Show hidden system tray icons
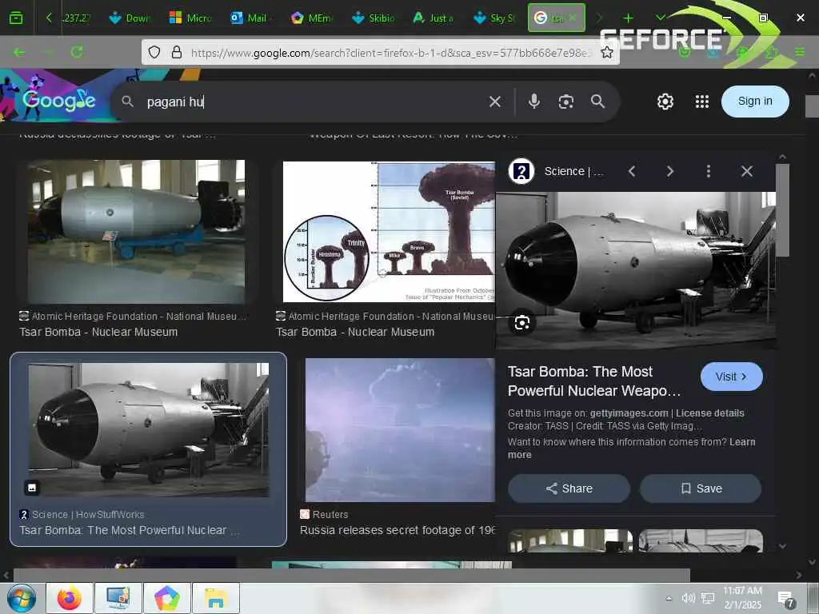This screenshot has height=614, width=819. (669, 598)
